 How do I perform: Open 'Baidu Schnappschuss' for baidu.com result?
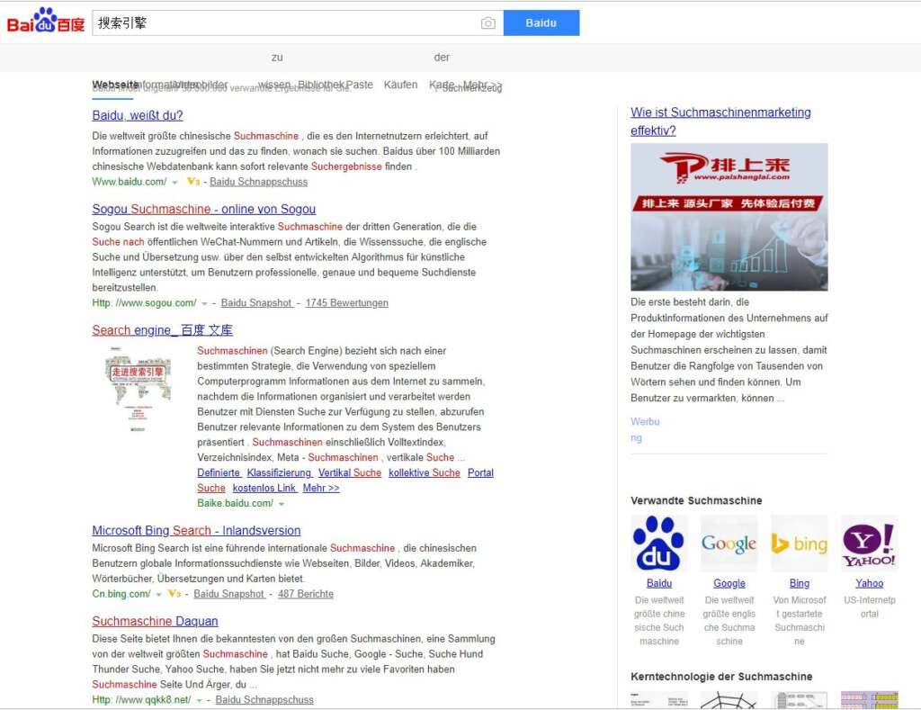click(258, 182)
